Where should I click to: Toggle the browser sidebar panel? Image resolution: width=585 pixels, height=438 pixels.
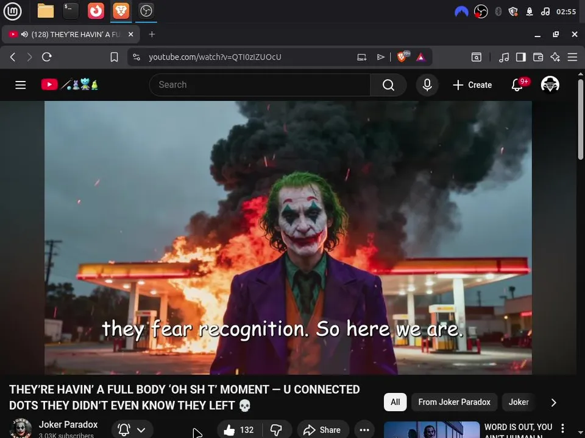point(521,57)
